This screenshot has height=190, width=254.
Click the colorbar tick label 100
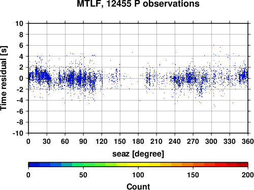point(138,175)
